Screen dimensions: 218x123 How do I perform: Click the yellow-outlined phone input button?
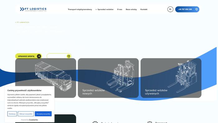[x=59, y=56]
